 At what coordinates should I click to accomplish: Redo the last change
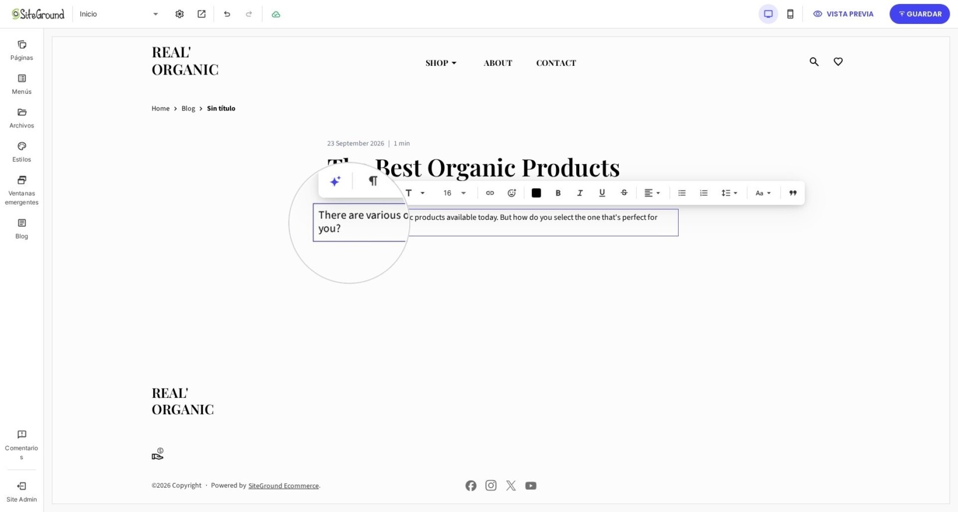click(x=249, y=14)
